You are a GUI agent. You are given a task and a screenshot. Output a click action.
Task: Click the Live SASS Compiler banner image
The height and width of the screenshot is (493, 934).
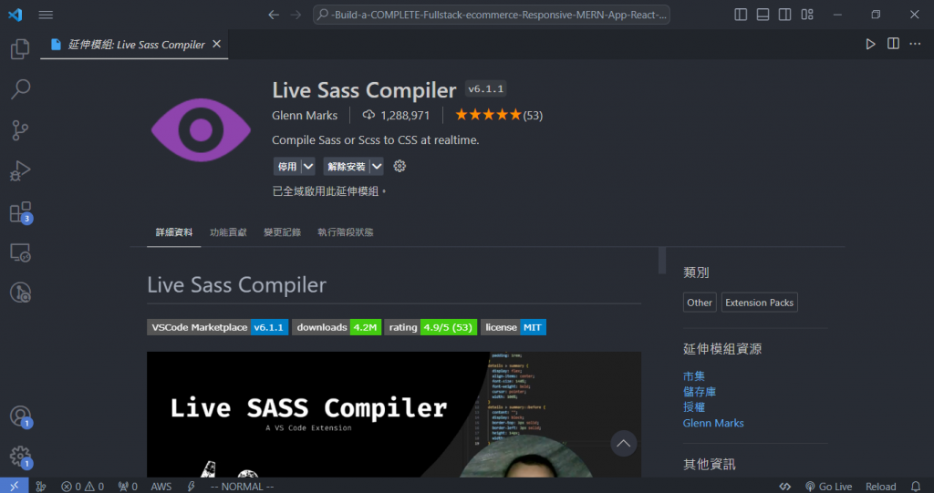394,414
